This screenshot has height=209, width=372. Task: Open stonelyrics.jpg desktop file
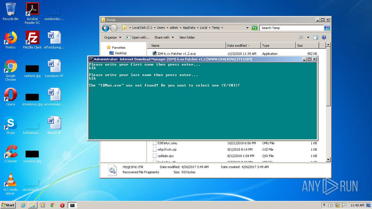pyautogui.click(x=32, y=100)
